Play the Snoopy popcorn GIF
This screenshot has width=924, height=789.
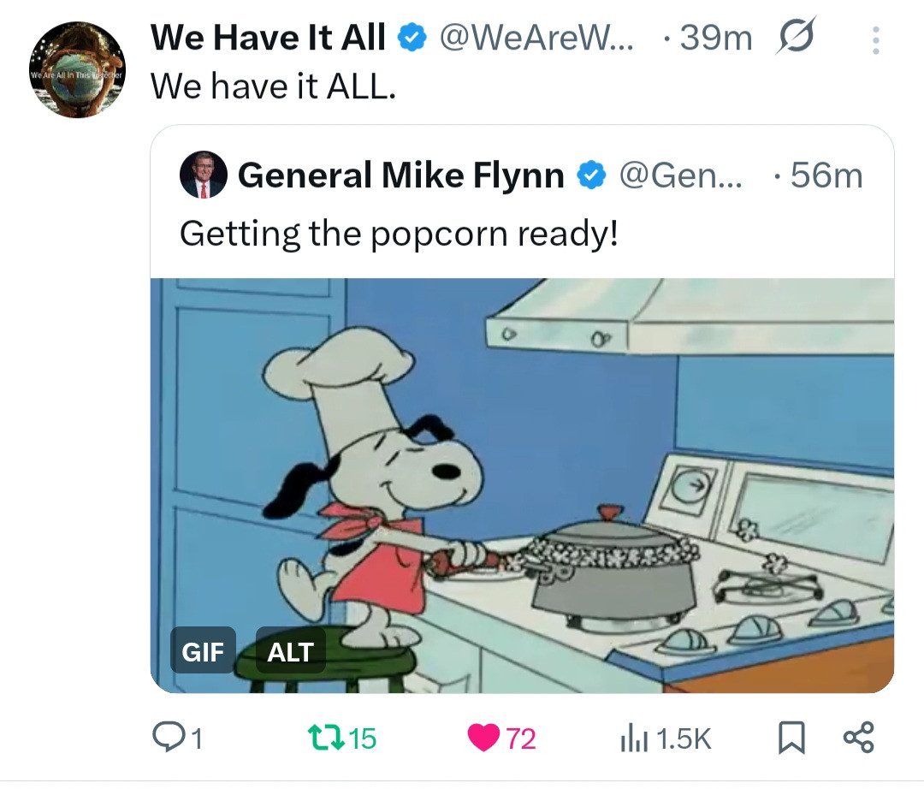pos(522,479)
